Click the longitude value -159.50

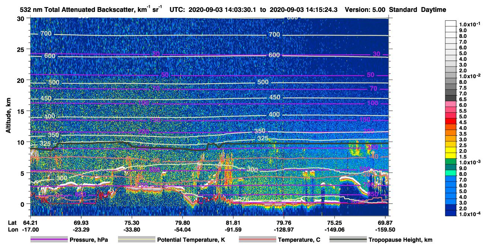pyautogui.click(x=385, y=229)
